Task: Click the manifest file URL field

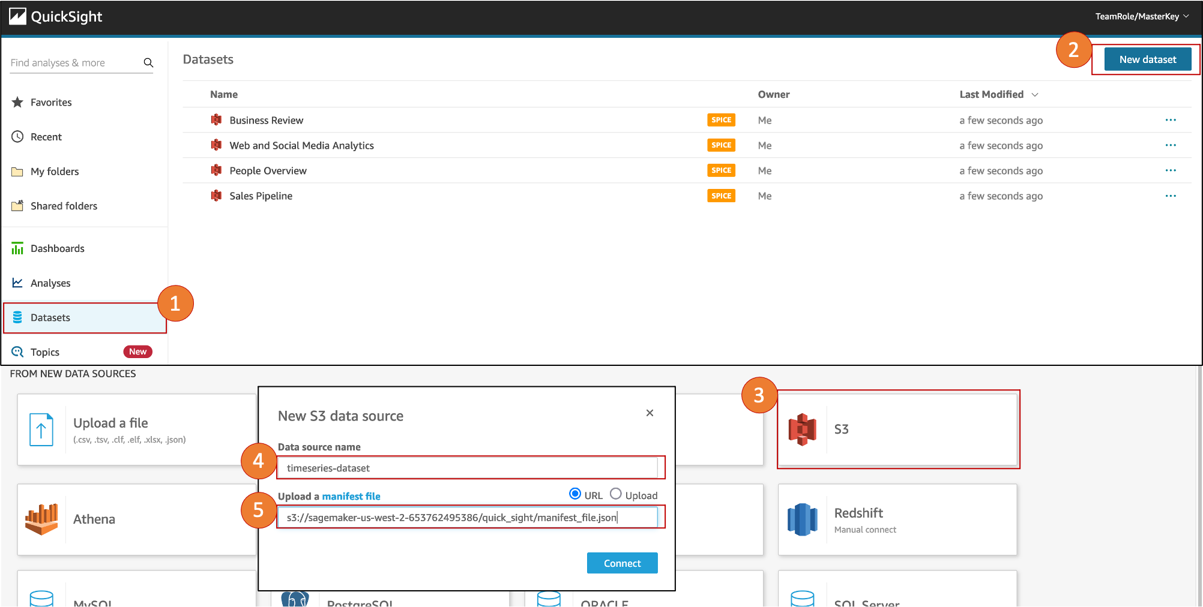Action: [468, 518]
